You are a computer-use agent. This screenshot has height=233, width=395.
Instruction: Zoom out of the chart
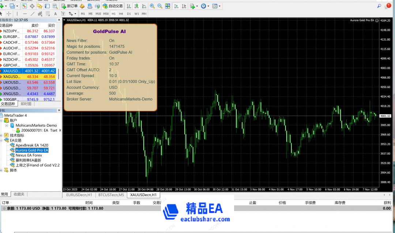[x=160, y=6]
